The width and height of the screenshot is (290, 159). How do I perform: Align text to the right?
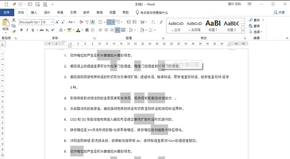pyautogui.click(x=112, y=30)
